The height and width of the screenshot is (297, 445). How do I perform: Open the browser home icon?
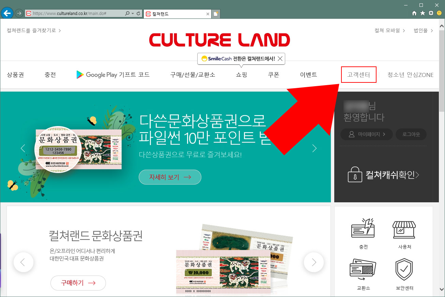[x=414, y=13]
